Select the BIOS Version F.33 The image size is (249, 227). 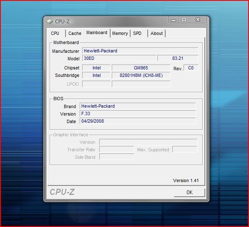click(138, 113)
